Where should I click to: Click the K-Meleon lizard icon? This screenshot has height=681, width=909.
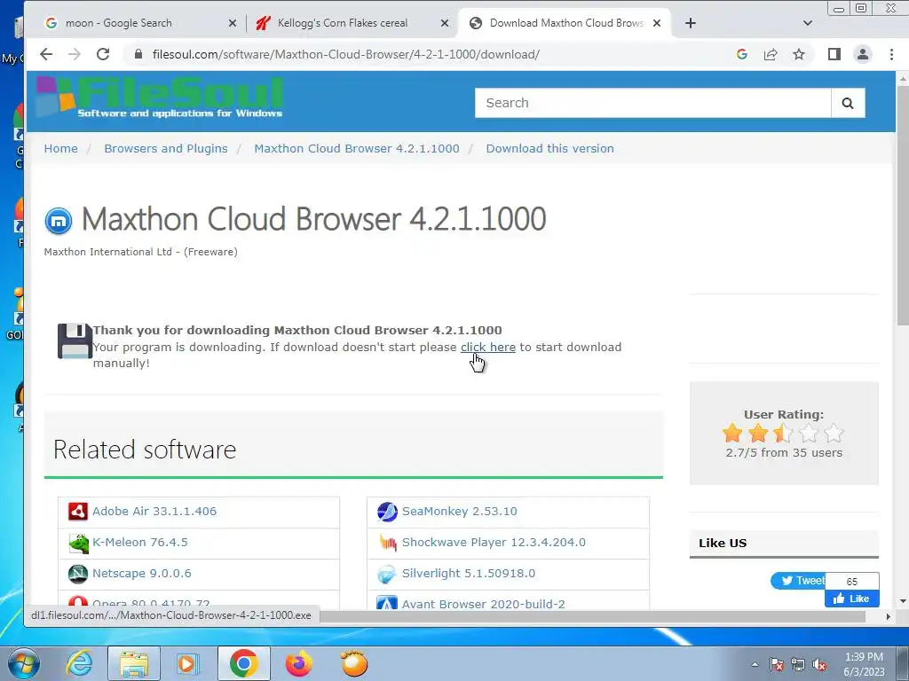pyautogui.click(x=78, y=543)
